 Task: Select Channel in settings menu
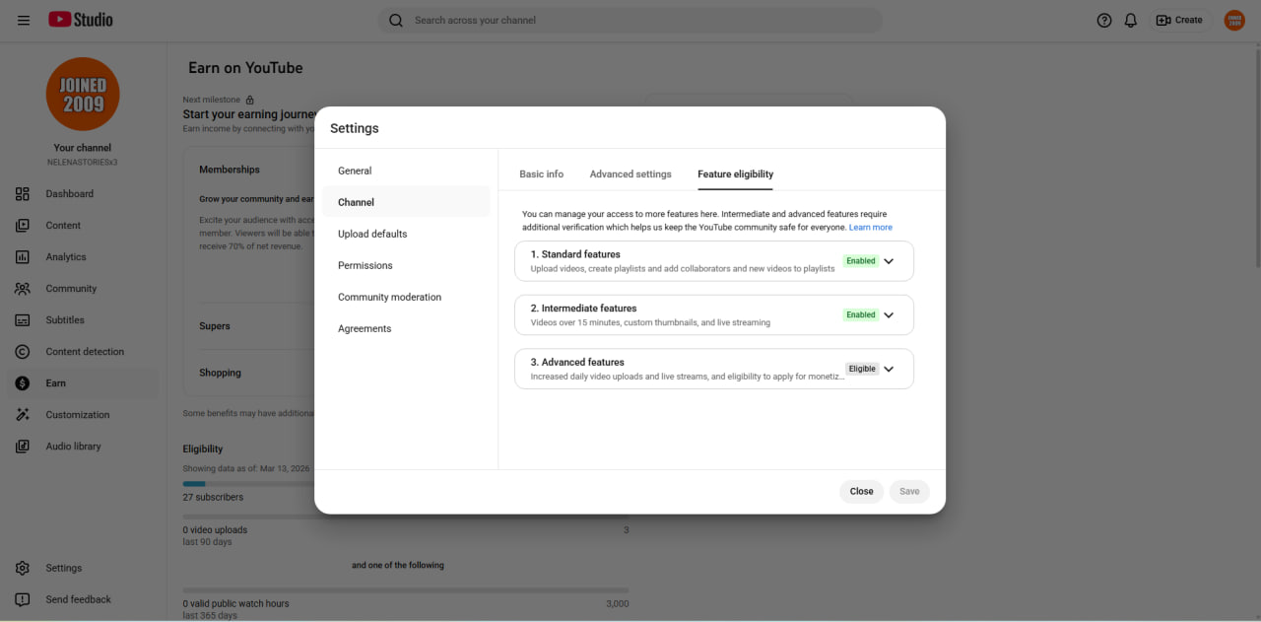(x=406, y=202)
